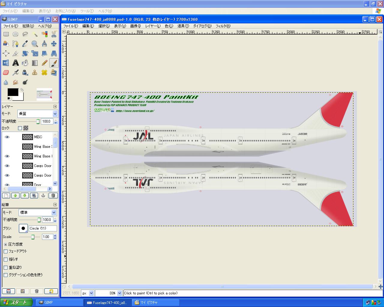Viewport: 384px width, 307px height.
Task: Open the brush picker showing the circle brush
Action: tap(23, 228)
